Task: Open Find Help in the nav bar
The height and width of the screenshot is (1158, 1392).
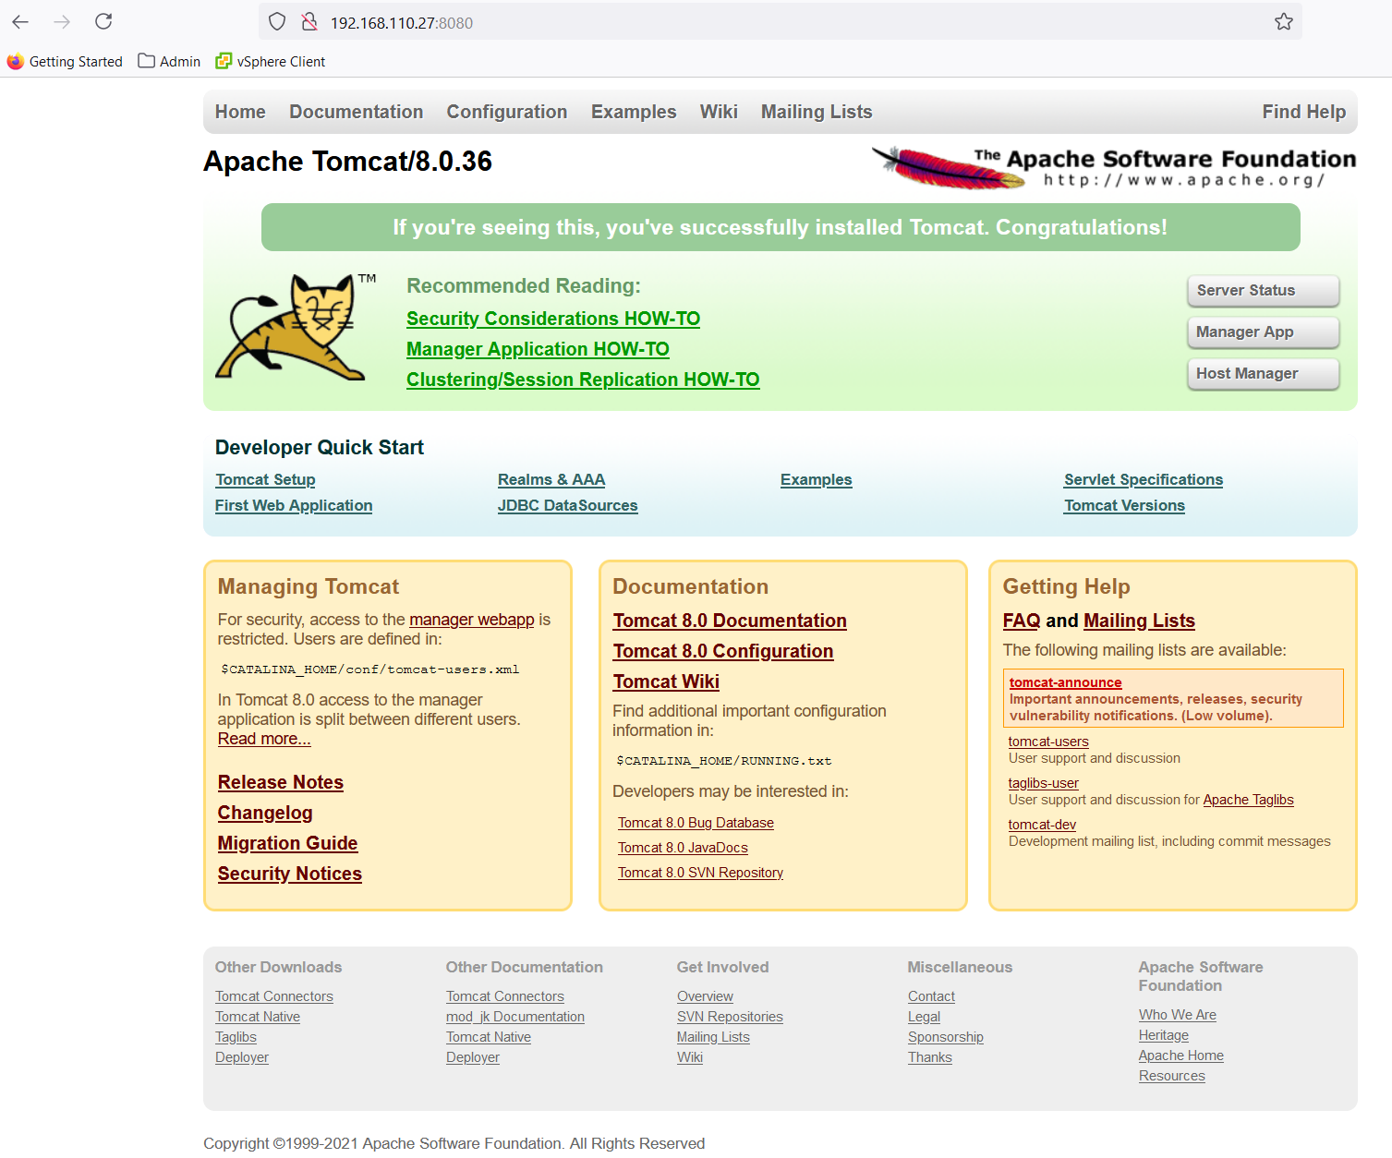Action: (x=1303, y=112)
